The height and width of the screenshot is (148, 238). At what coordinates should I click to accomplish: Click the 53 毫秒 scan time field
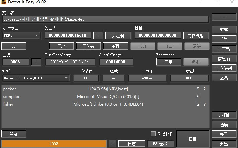click(161, 144)
